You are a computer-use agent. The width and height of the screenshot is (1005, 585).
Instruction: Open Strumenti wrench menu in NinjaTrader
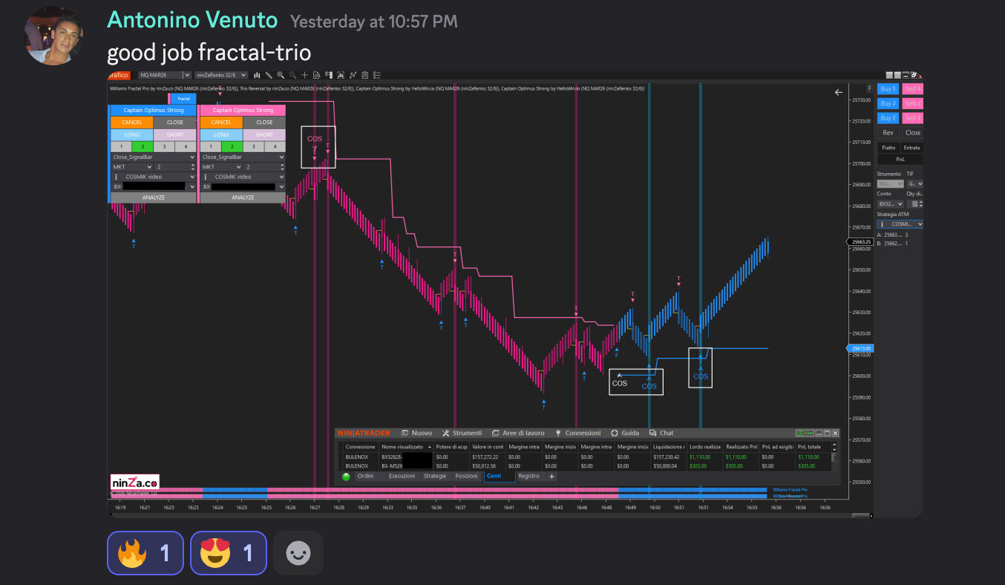[x=462, y=433]
